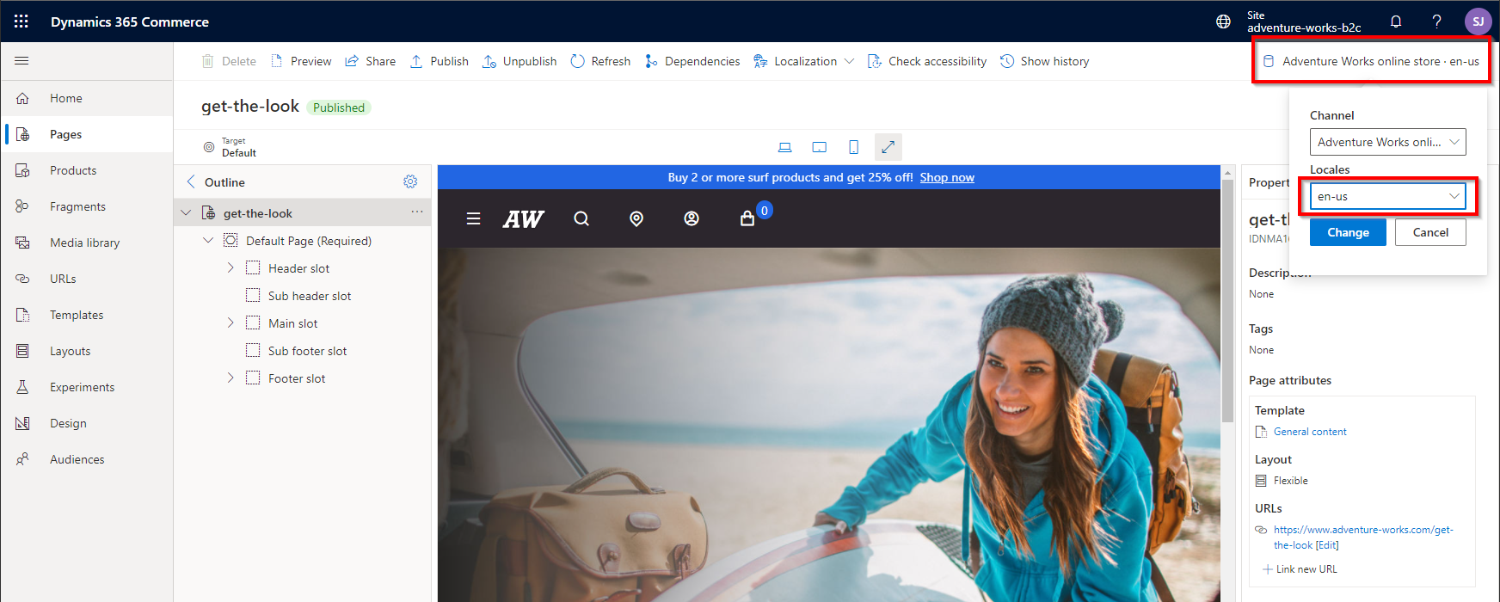Click the AW logo in preview

click(x=523, y=219)
